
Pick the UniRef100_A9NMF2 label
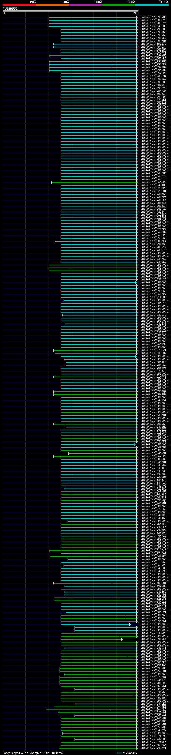coord(153,65)
